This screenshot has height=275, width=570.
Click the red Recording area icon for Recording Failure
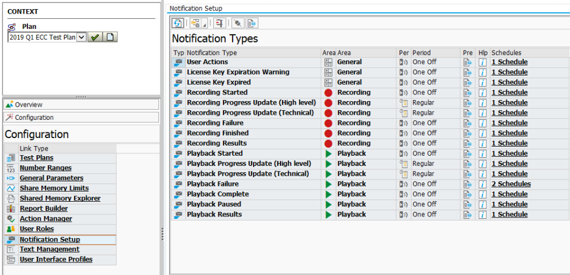pyautogui.click(x=328, y=123)
